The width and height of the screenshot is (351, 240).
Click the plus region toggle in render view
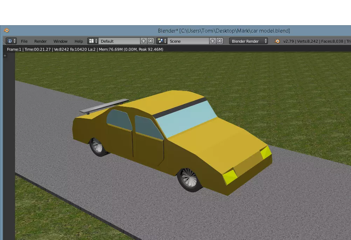(5, 56)
